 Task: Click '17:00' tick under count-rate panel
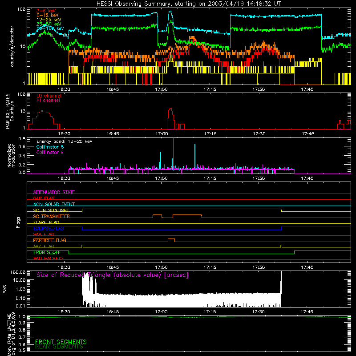[x=161, y=89]
